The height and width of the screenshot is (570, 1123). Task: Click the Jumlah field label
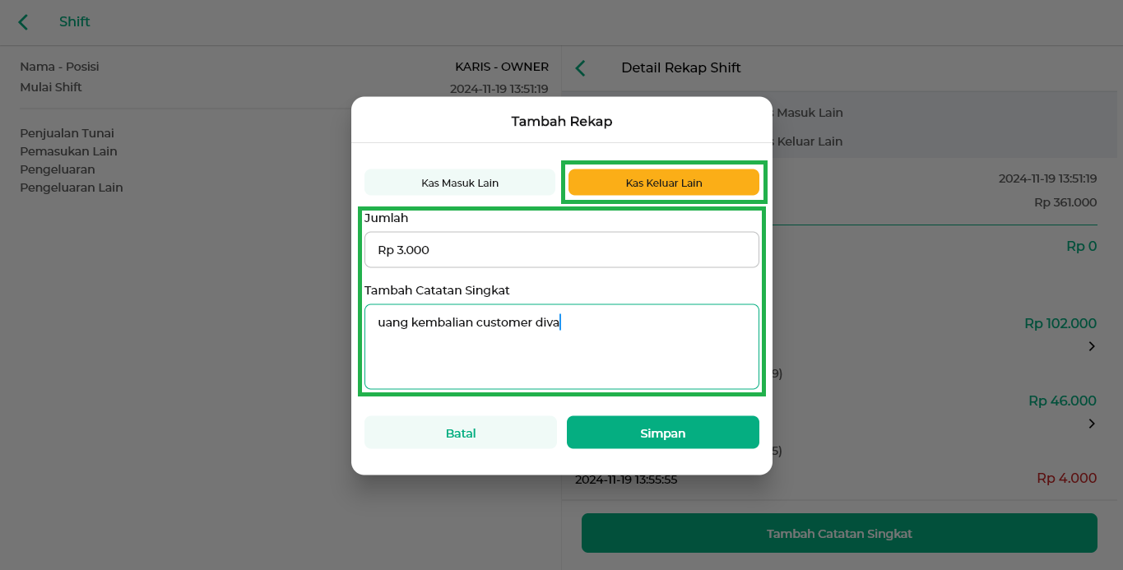coord(387,218)
